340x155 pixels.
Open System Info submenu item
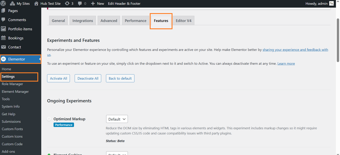point(11,107)
